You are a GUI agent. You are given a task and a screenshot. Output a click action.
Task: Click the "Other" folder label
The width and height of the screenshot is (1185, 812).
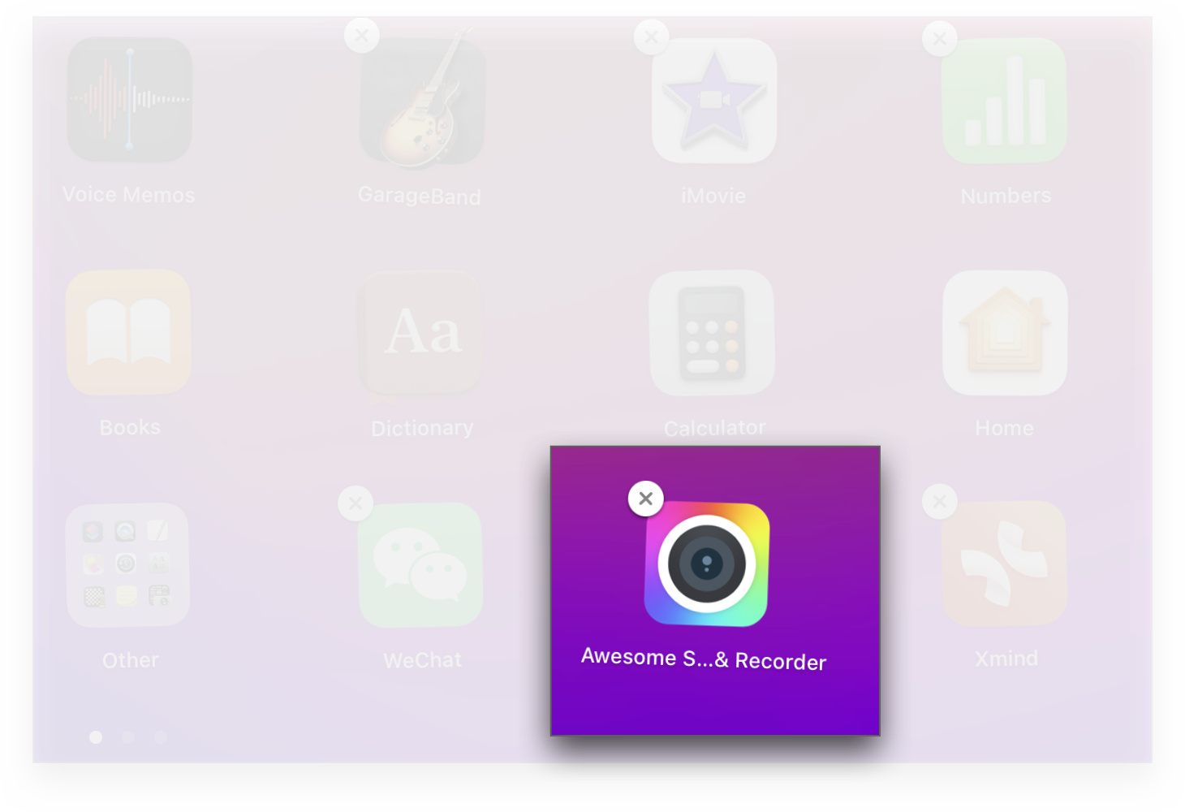130,660
